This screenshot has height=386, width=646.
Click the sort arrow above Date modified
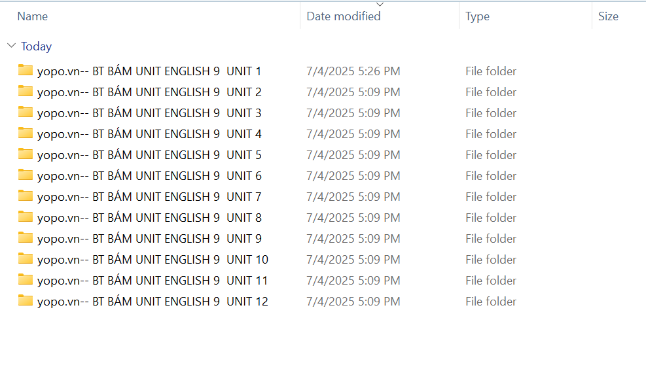[x=380, y=5]
